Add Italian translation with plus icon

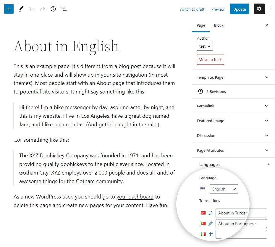pos(211,234)
